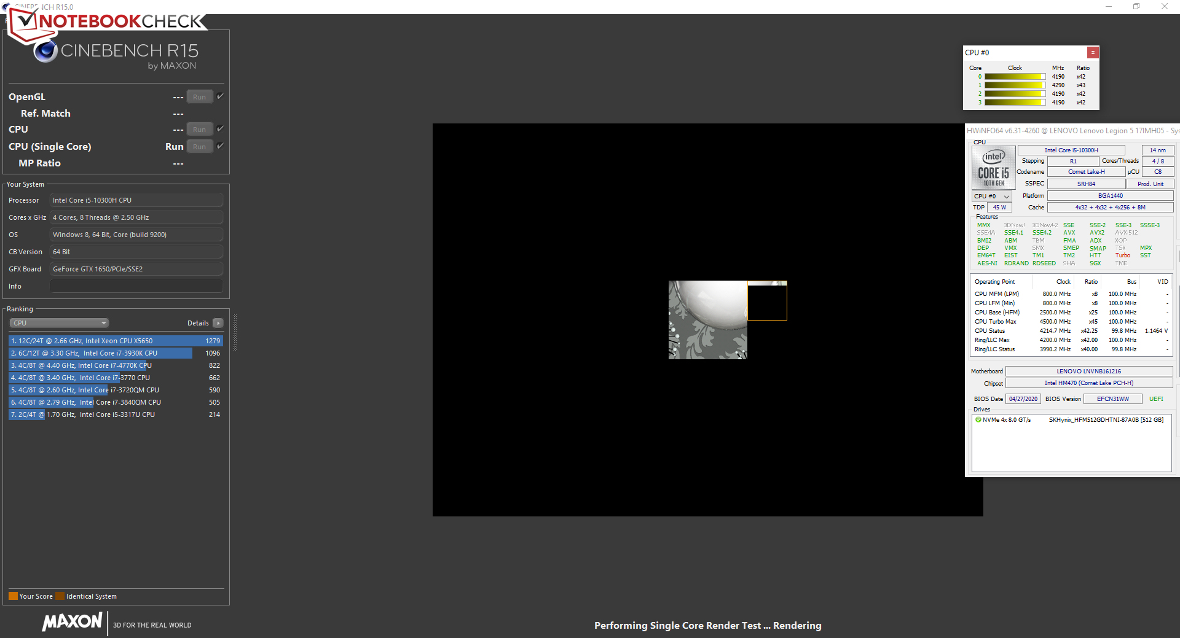Click the Intel Core i5-10300H name field
Screen dimensions: 1180x638
coord(1071,150)
